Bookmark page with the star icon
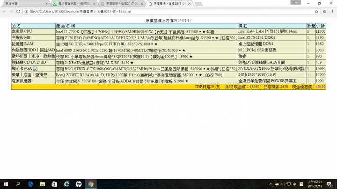337x189 pixels. click(x=316, y=12)
